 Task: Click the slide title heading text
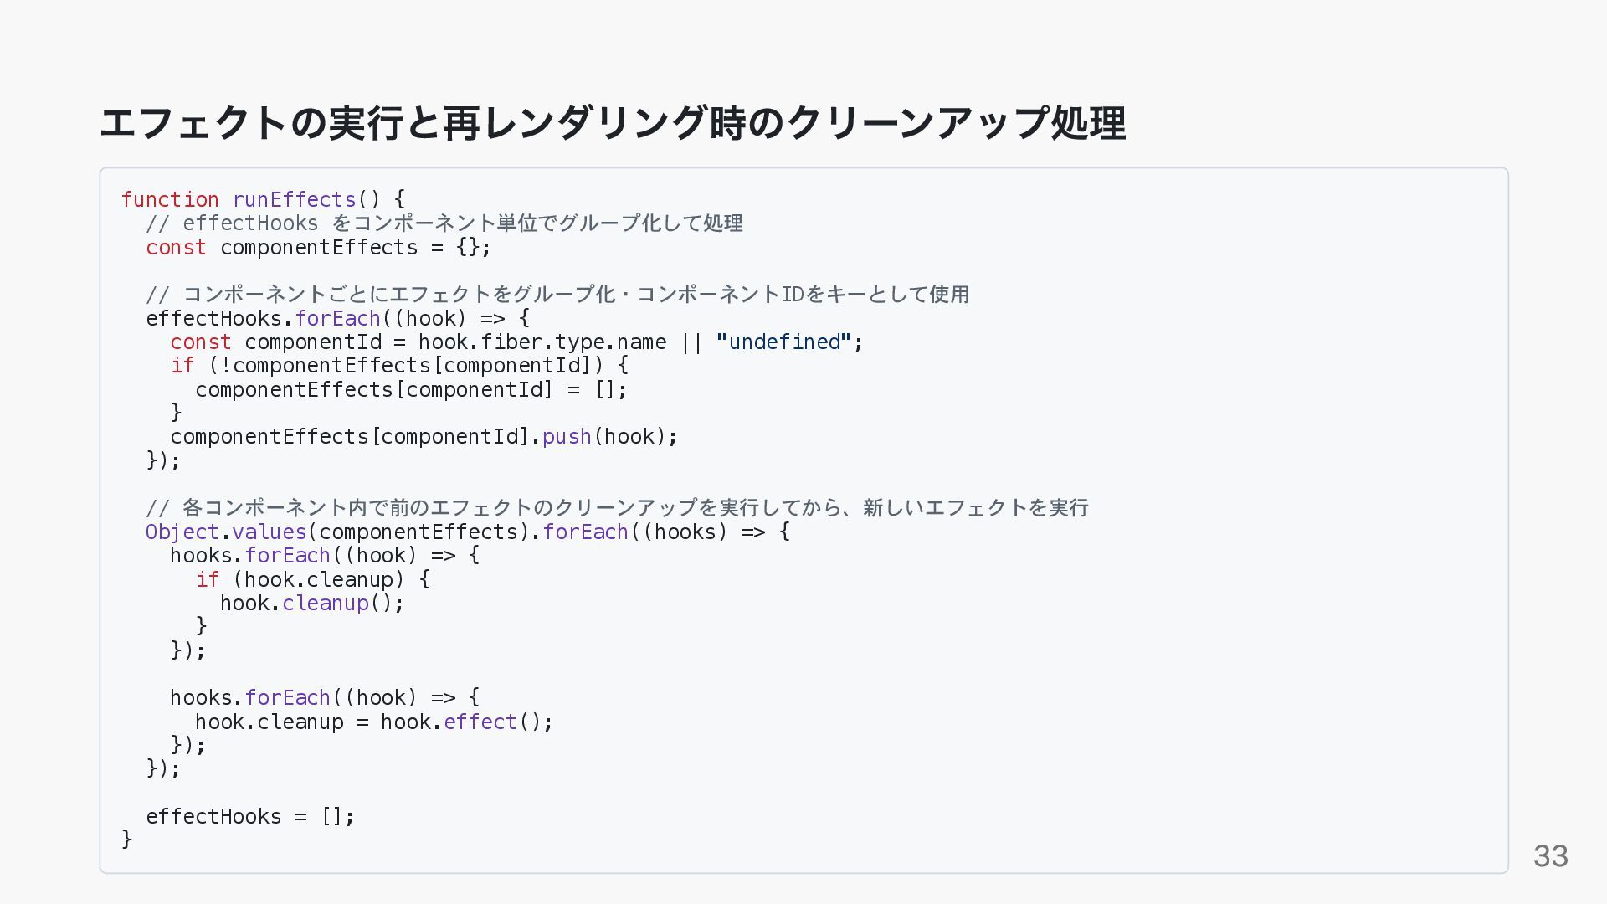[613, 123]
